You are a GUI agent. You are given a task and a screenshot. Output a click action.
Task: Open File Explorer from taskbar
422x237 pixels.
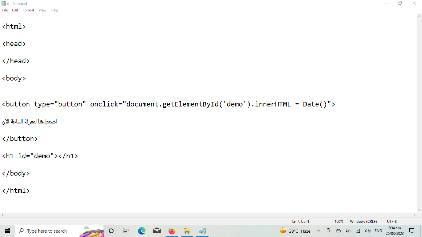(x=187, y=231)
